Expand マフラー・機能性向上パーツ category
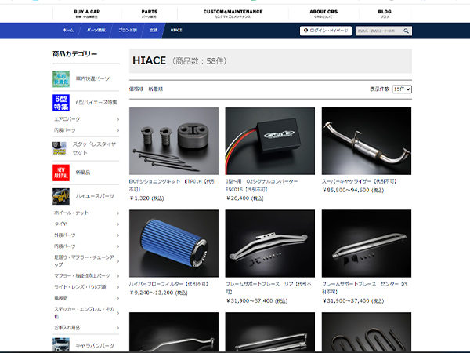 point(86,275)
